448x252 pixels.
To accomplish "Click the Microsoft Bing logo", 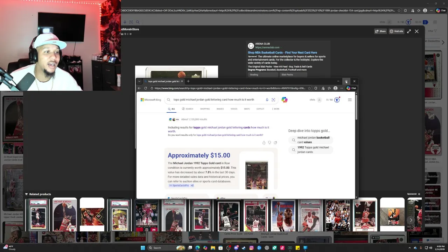I will tap(151, 100).
